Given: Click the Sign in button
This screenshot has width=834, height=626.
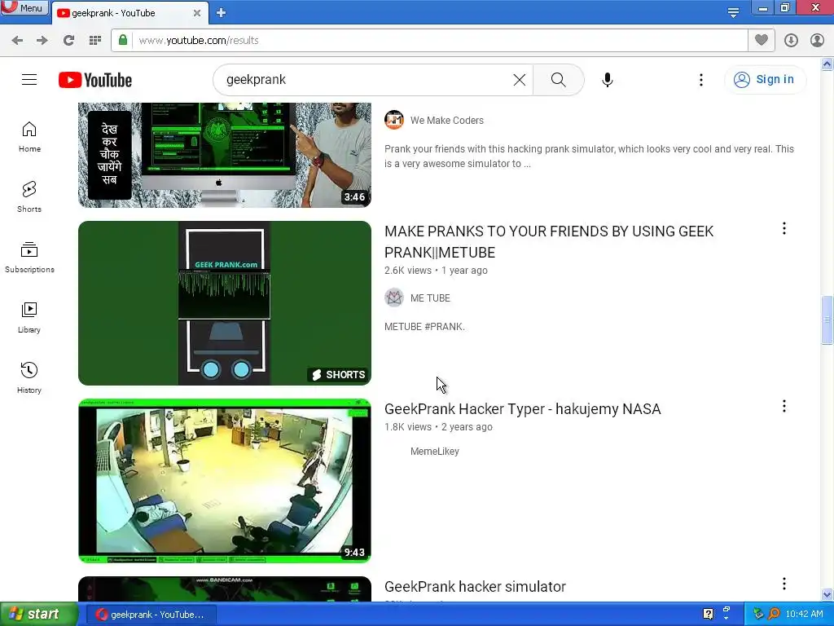Looking at the screenshot, I should (765, 80).
